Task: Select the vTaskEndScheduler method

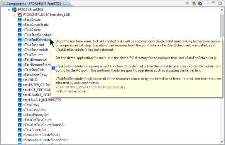Action: tap(37, 40)
